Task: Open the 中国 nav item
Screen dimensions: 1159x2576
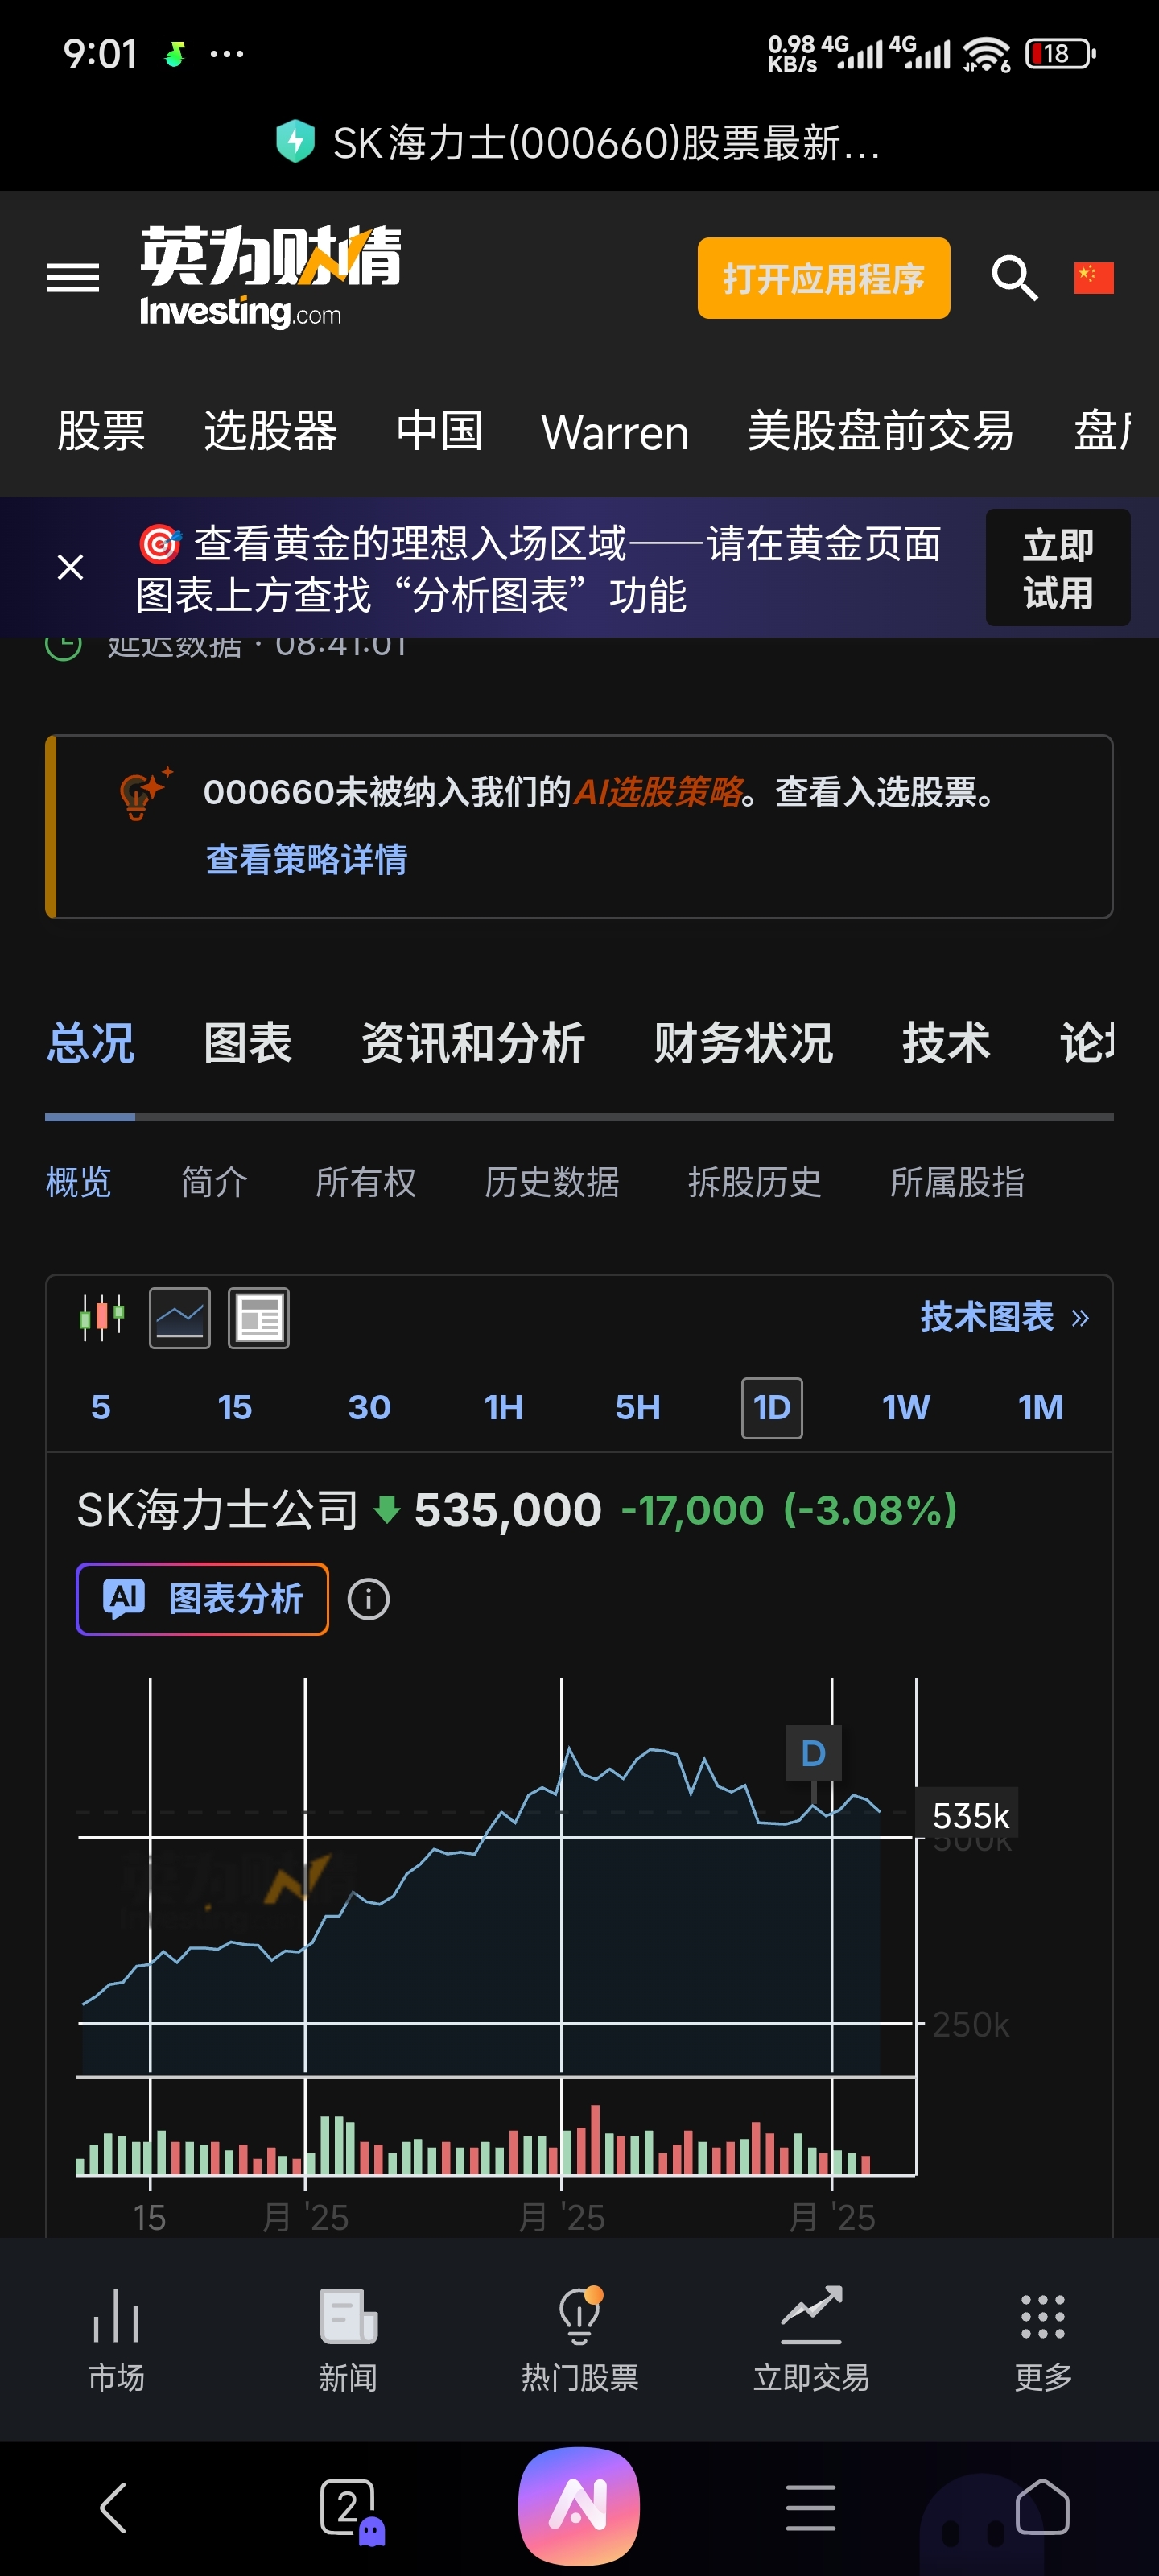Action: 439,431
